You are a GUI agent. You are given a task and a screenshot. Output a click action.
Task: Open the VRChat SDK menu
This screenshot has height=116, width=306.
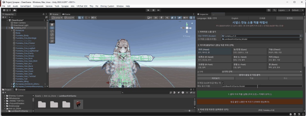coord(82,6)
